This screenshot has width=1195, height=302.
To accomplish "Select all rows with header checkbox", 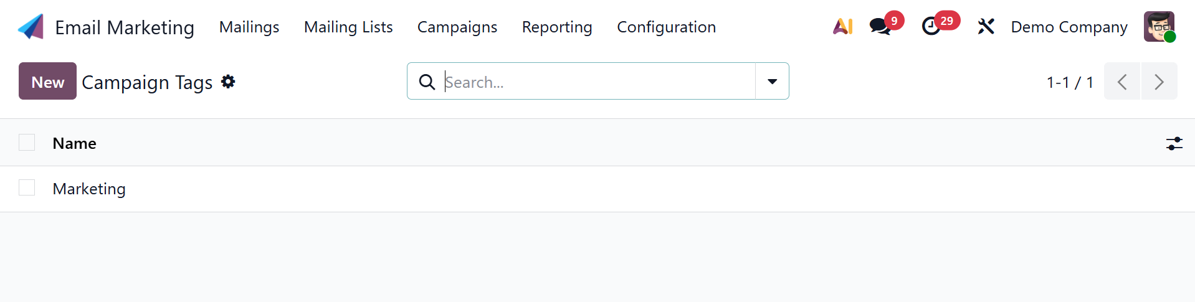I will (x=27, y=143).
